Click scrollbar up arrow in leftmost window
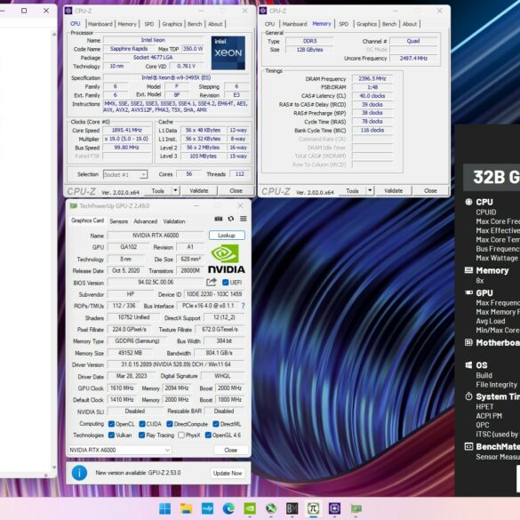 [x=54, y=34]
